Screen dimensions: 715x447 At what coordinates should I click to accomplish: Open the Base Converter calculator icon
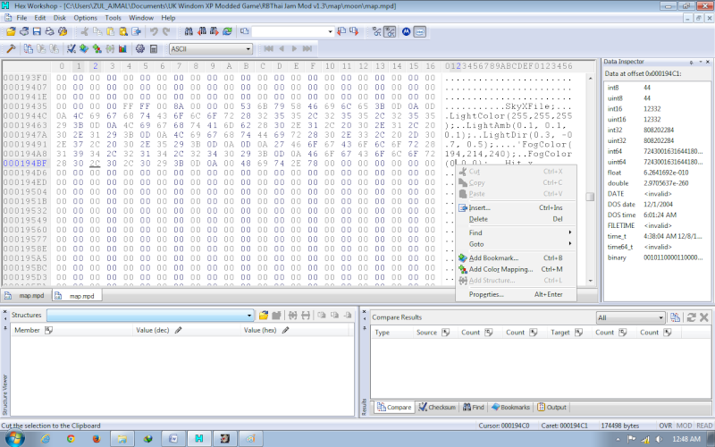pyautogui.click(x=154, y=49)
